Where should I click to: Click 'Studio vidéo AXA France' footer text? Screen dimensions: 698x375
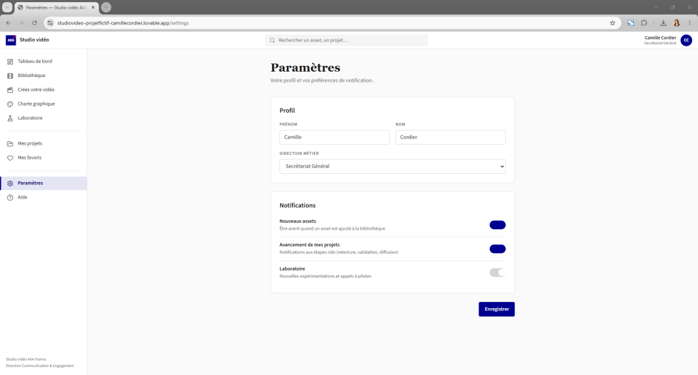26,359
